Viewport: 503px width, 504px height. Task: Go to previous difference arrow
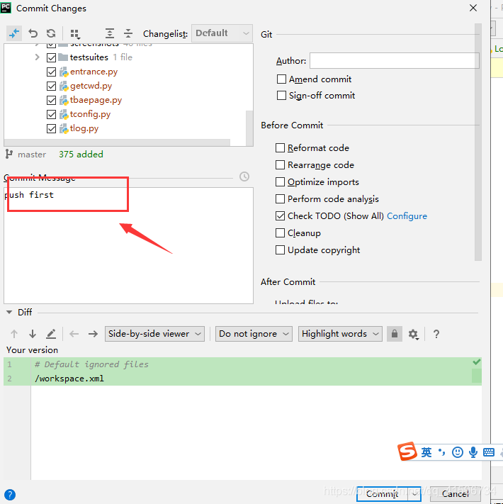(x=14, y=334)
